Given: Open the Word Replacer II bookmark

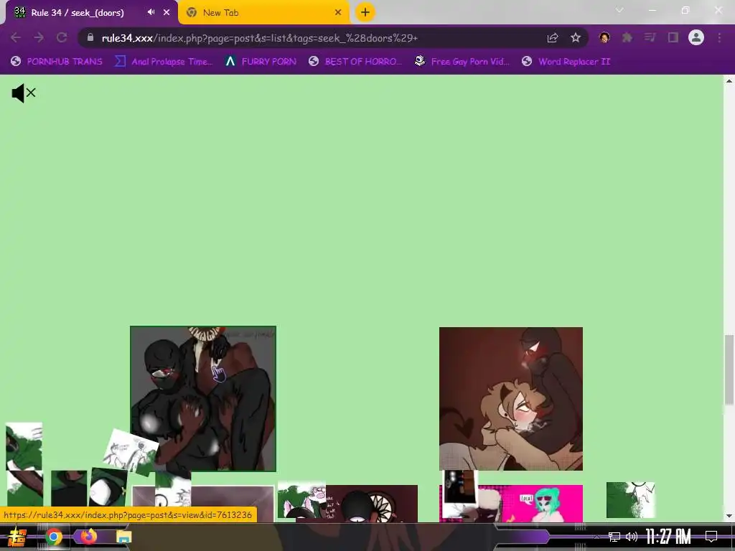Looking at the screenshot, I should click(566, 62).
